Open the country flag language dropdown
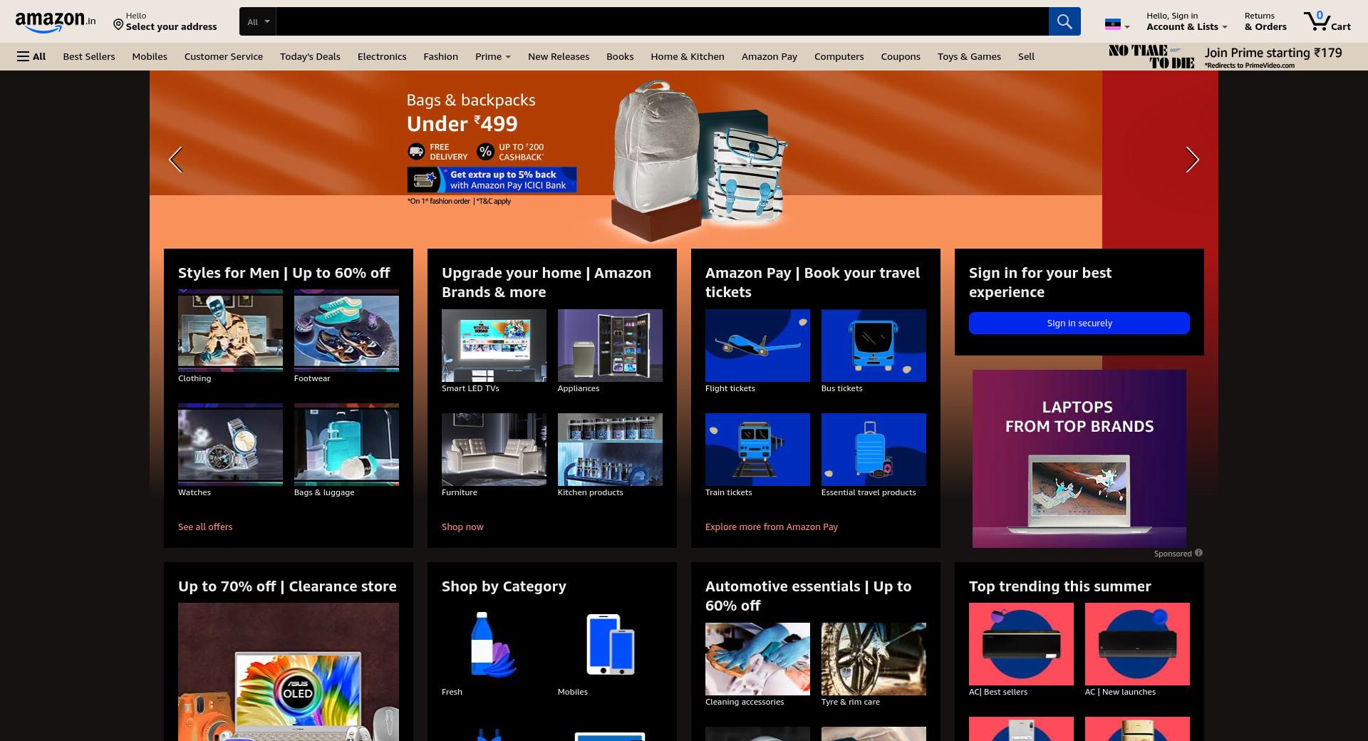The width and height of the screenshot is (1368, 741). click(1116, 25)
